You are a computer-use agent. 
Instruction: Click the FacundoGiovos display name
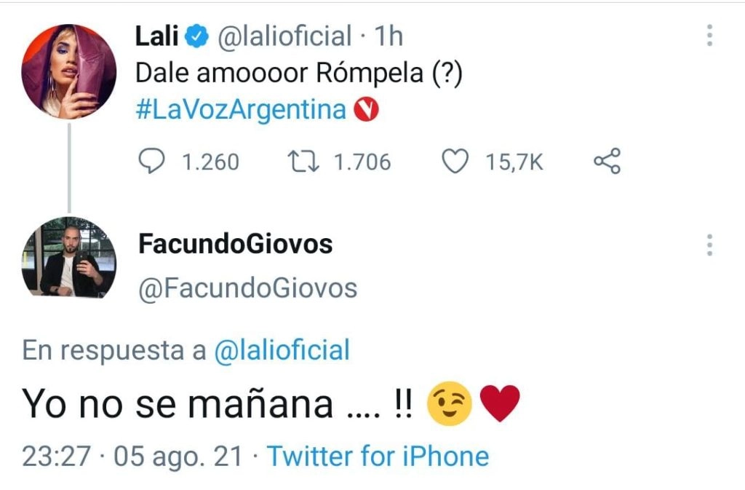(x=235, y=244)
